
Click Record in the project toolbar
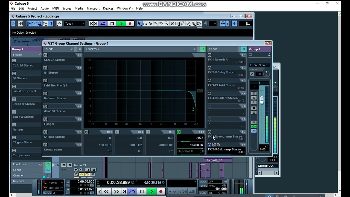click(130, 24)
